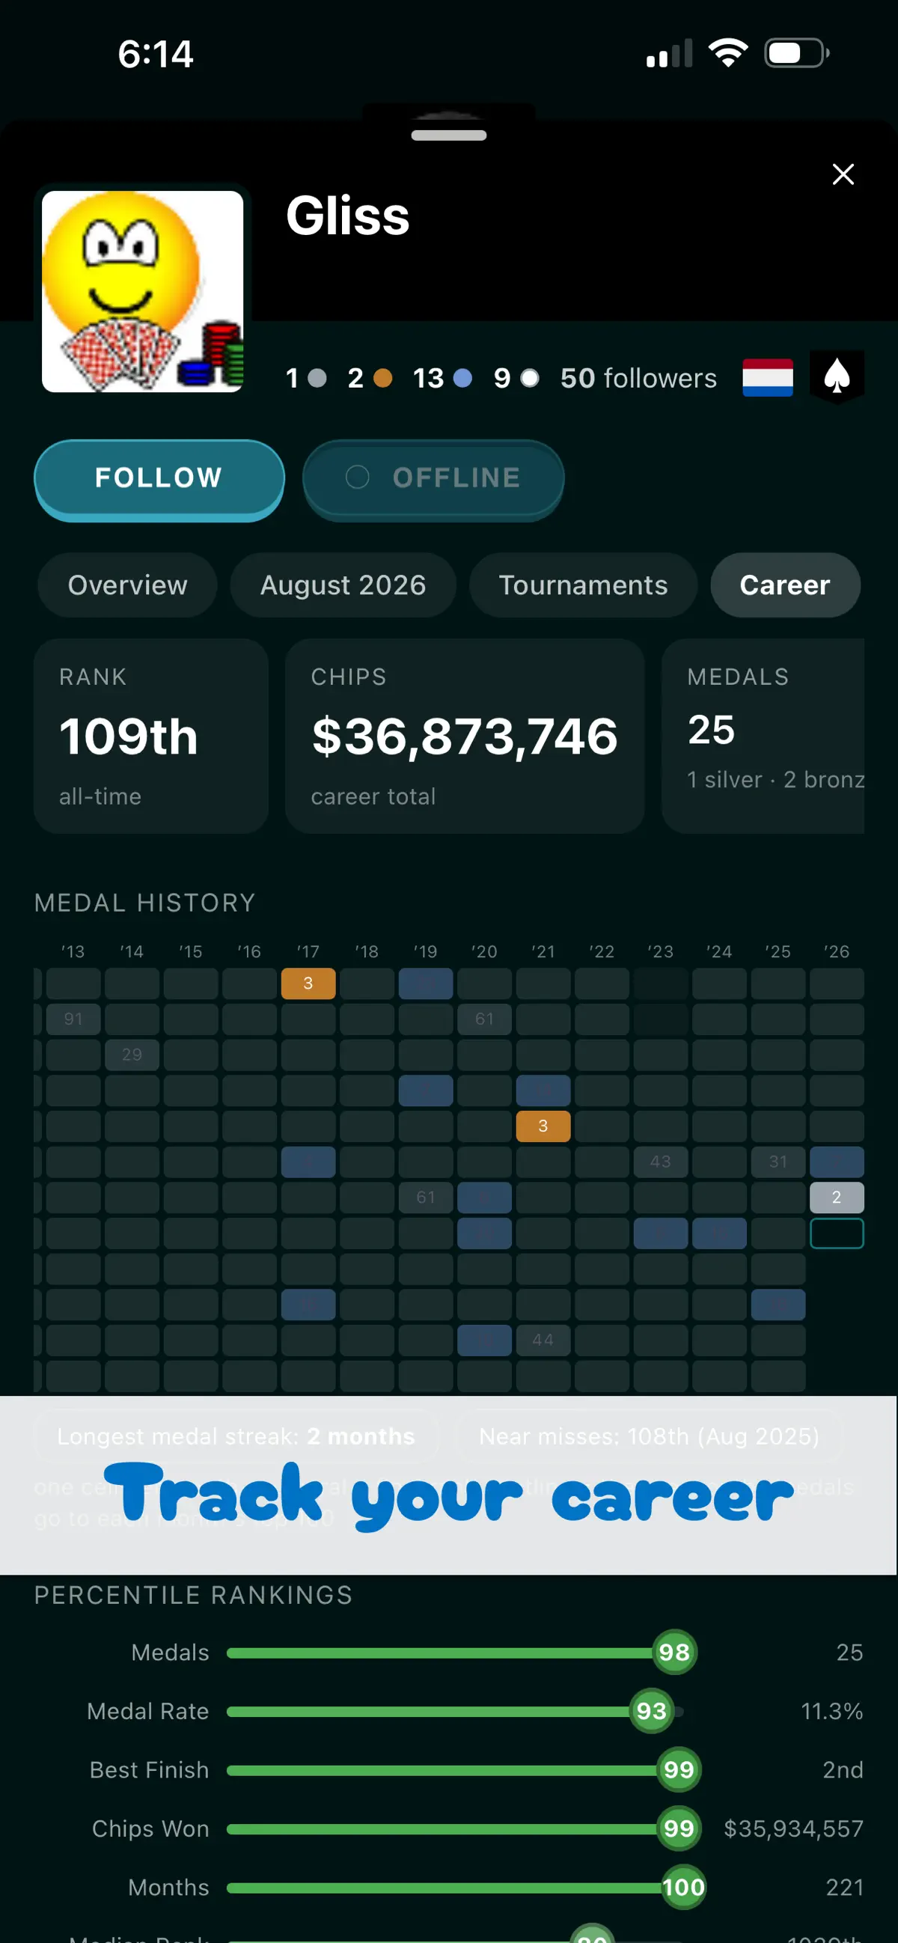
Task: Switch to the Overview tab
Action: (127, 585)
